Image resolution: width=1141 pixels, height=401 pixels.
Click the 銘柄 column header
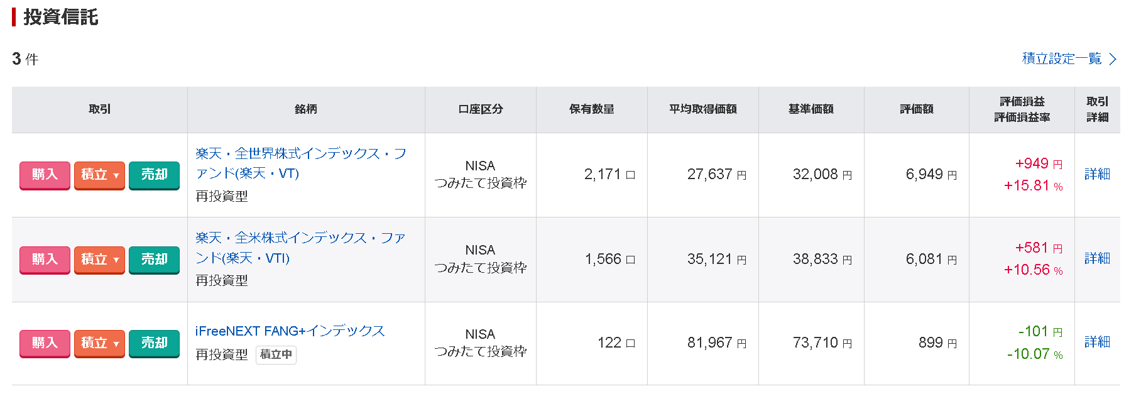[x=306, y=109]
